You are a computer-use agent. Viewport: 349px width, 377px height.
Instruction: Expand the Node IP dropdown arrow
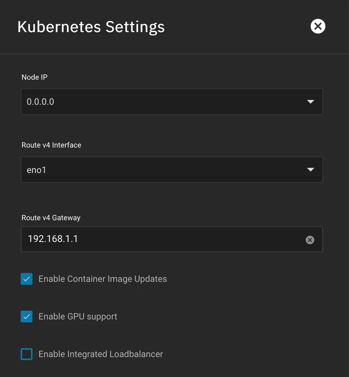[310, 102]
